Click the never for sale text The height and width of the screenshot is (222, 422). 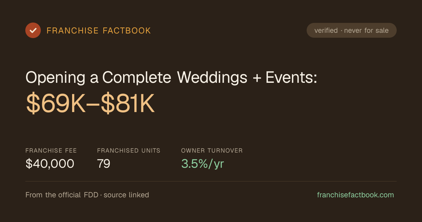366,31
